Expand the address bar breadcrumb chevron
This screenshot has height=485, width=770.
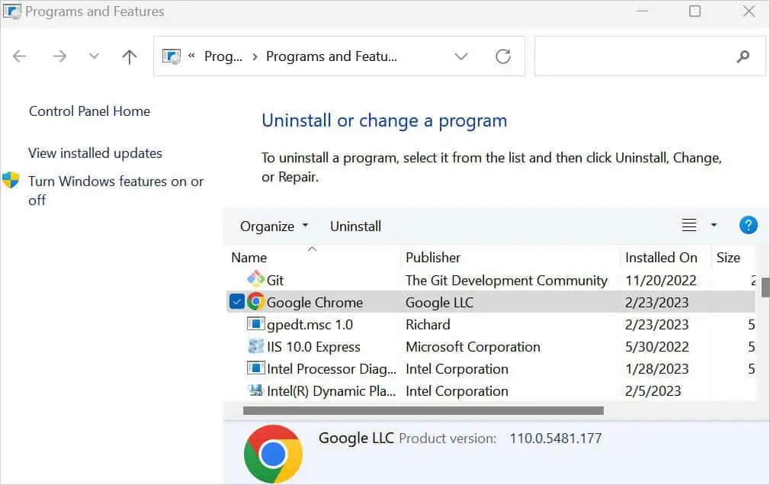pyautogui.click(x=460, y=56)
